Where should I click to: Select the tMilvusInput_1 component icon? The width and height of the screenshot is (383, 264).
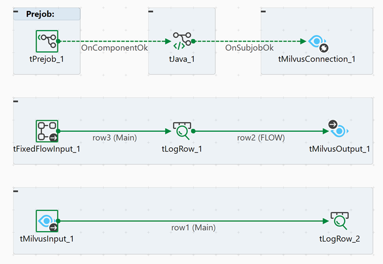[x=47, y=221]
